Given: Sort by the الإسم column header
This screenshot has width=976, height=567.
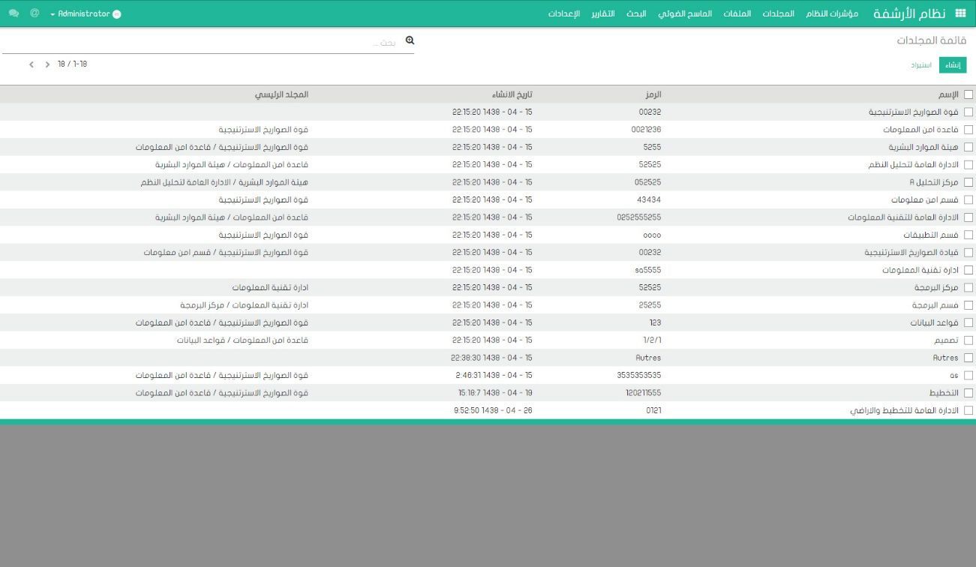Looking at the screenshot, I should [x=948, y=94].
